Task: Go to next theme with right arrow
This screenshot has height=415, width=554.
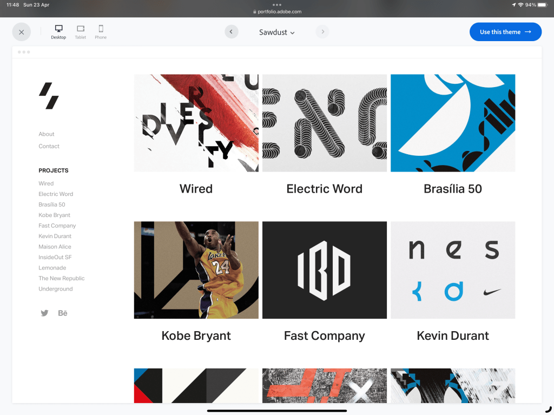Action: (x=322, y=32)
